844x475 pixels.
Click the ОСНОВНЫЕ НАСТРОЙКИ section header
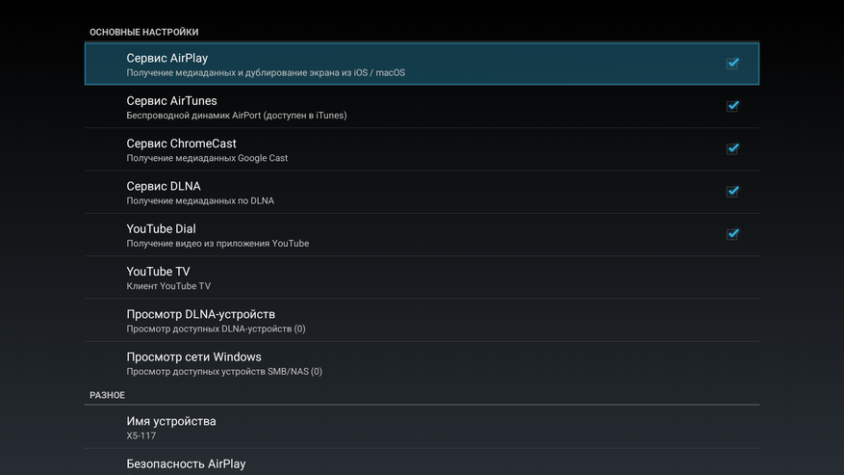tap(143, 33)
